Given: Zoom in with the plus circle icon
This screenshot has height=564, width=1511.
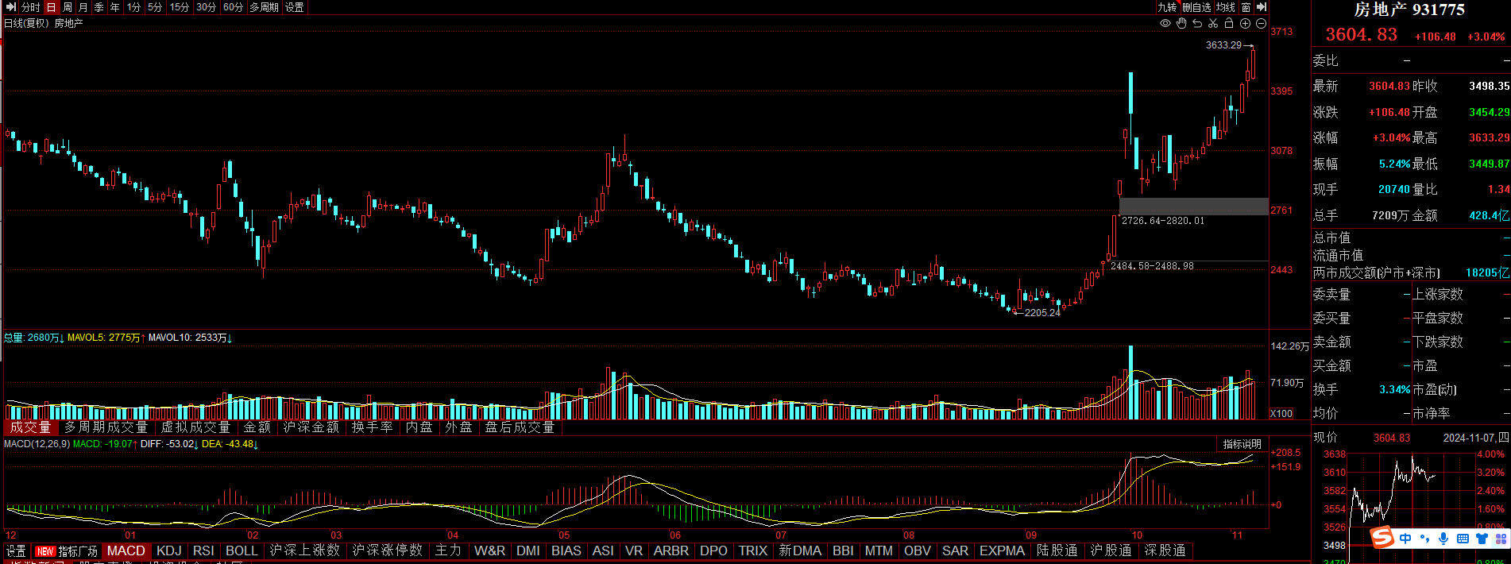Looking at the screenshot, I should tap(1245, 24).
